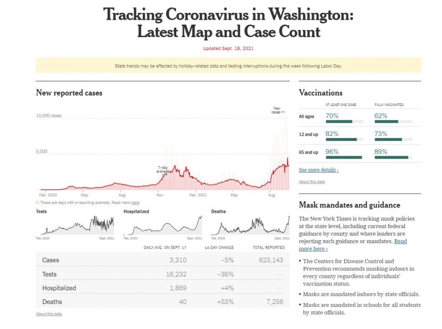Viewport: 442px width, 329px height.
Task: Click the Tests mini chart
Action: (x=75, y=225)
